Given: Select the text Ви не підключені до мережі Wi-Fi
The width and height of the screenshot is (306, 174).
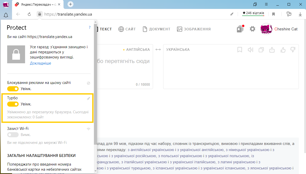Looking at the screenshot, I should pyautogui.click(x=37, y=143).
